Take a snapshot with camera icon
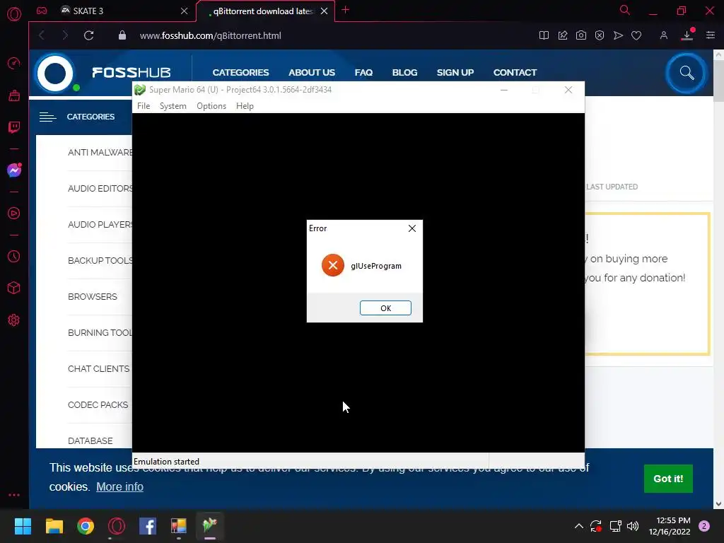 [x=581, y=35]
